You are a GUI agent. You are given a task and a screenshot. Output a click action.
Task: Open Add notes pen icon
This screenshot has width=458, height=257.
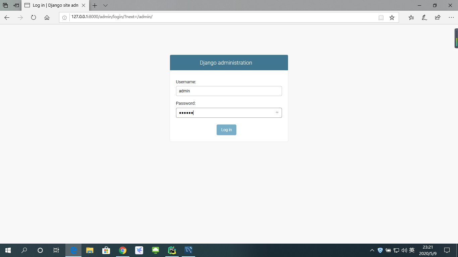click(424, 17)
